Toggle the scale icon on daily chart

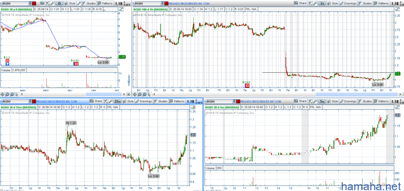click(x=121, y=9)
